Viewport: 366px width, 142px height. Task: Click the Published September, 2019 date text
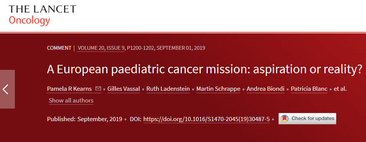click(x=85, y=119)
